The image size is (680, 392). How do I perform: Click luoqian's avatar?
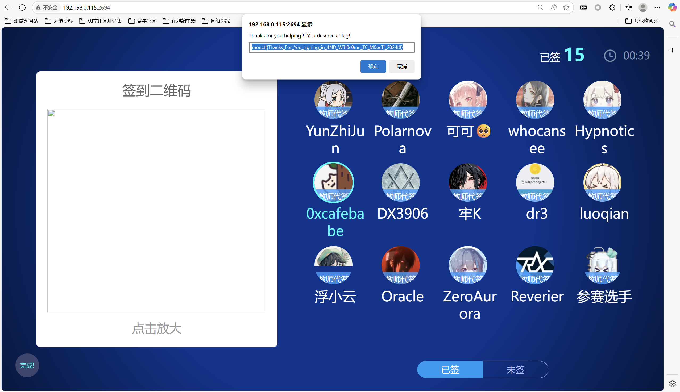[x=602, y=182]
